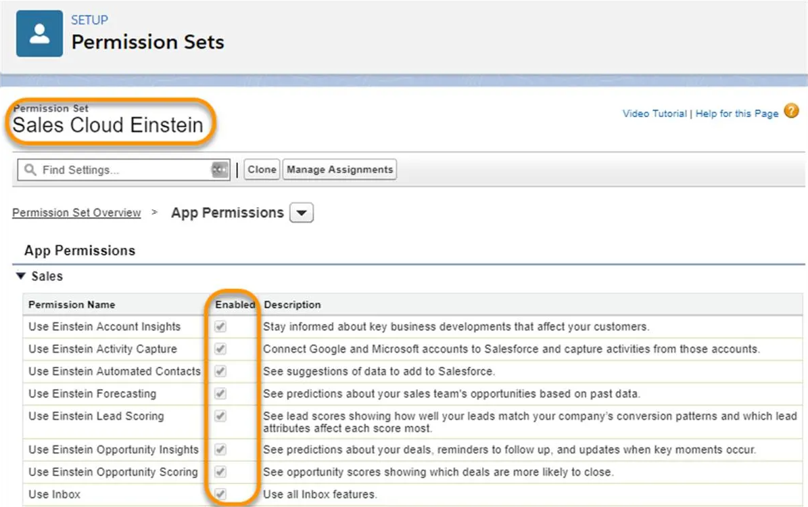
Task: Open the Video Tutorial link
Action: pyautogui.click(x=654, y=114)
